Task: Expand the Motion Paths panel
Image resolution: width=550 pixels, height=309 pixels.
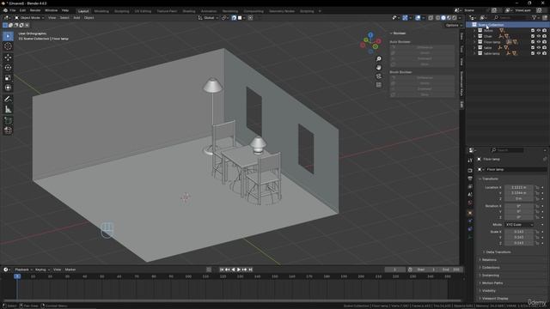Action: [492, 283]
